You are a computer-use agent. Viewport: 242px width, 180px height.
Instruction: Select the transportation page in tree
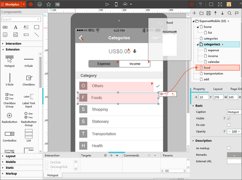coord(213,74)
